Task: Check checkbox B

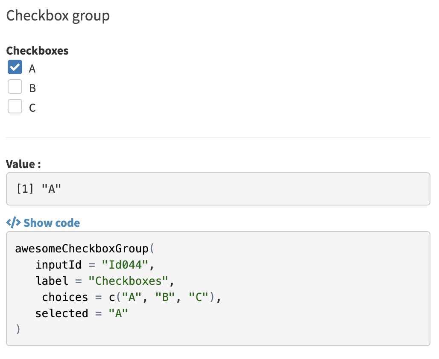Action: [x=15, y=87]
